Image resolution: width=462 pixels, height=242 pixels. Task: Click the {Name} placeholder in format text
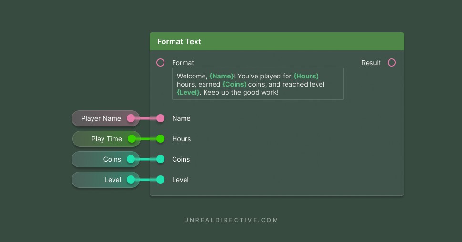[x=222, y=76]
